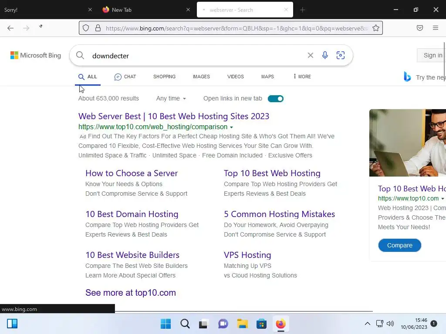Click the Try the new Bing text
The image size is (446, 334).
click(431, 77)
